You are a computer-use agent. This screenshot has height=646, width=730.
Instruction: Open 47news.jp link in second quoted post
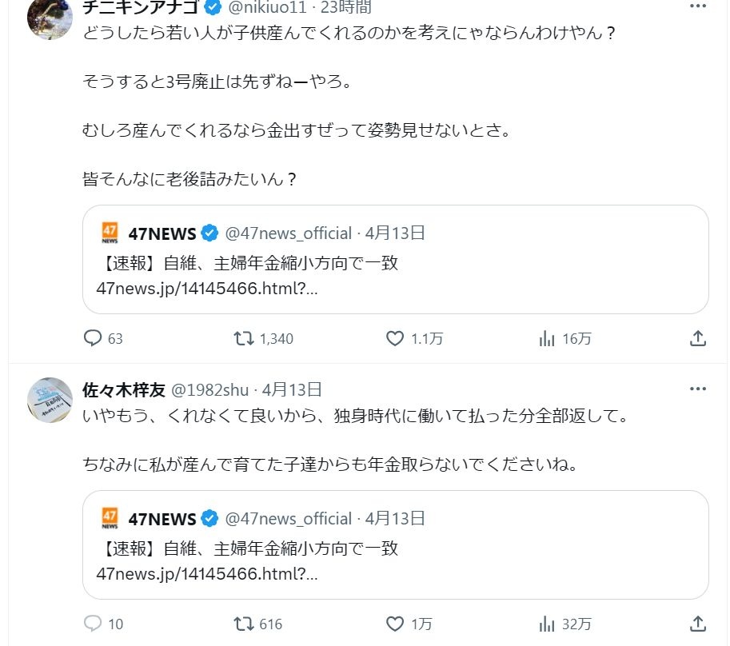[x=206, y=574]
